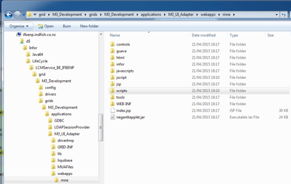The width and height of the screenshot is (291, 184).
Task: Select the scripts folder icon in file list
Action: [x=112, y=91]
